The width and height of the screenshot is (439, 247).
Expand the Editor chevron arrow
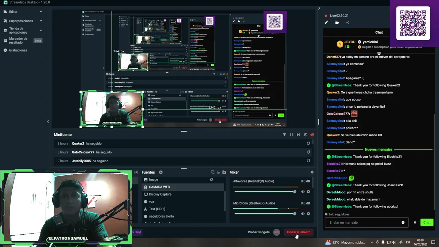[41, 12]
